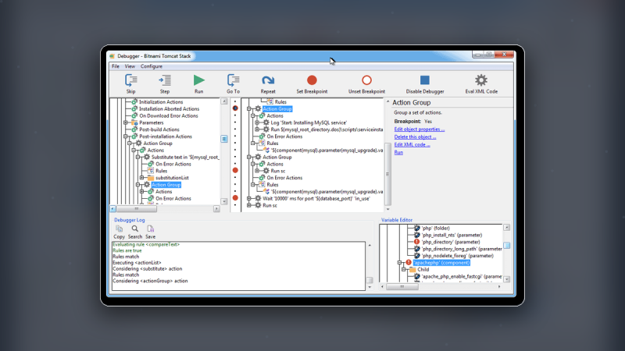Select 'php_directory_long_path' parameter row
Image resolution: width=625 pixels, height=351 pixels.
(x=462, y=249)
